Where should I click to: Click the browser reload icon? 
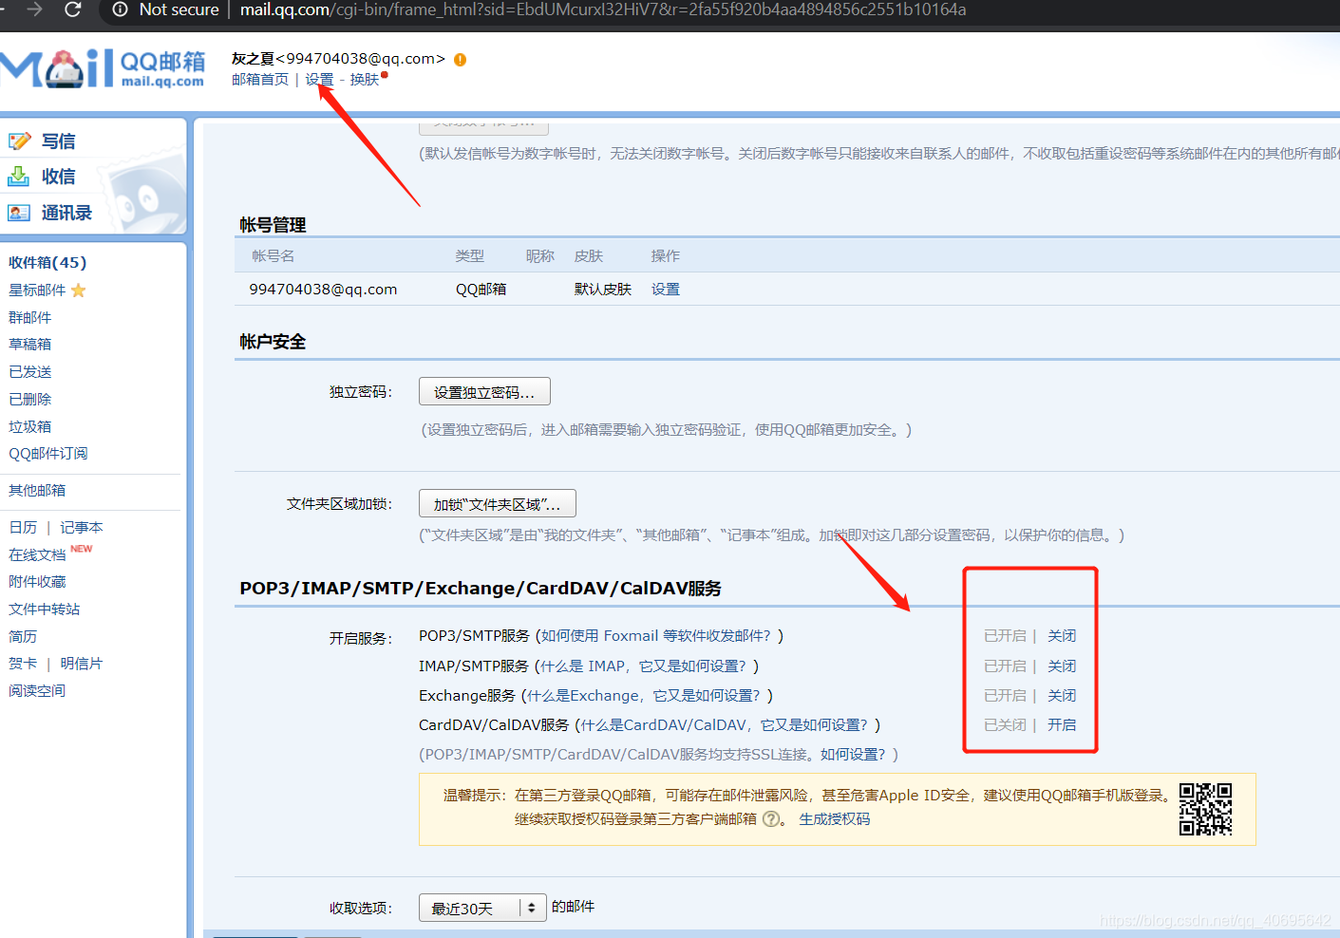73,9
